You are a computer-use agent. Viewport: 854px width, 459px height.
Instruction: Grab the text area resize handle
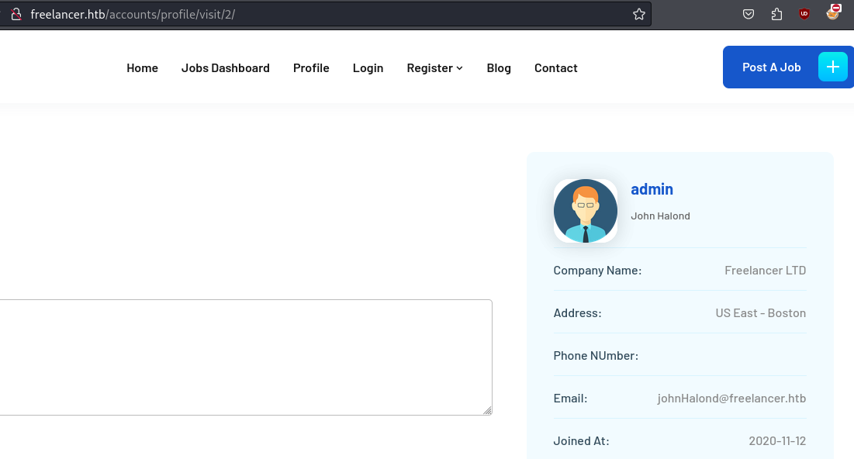coord(487,410)
